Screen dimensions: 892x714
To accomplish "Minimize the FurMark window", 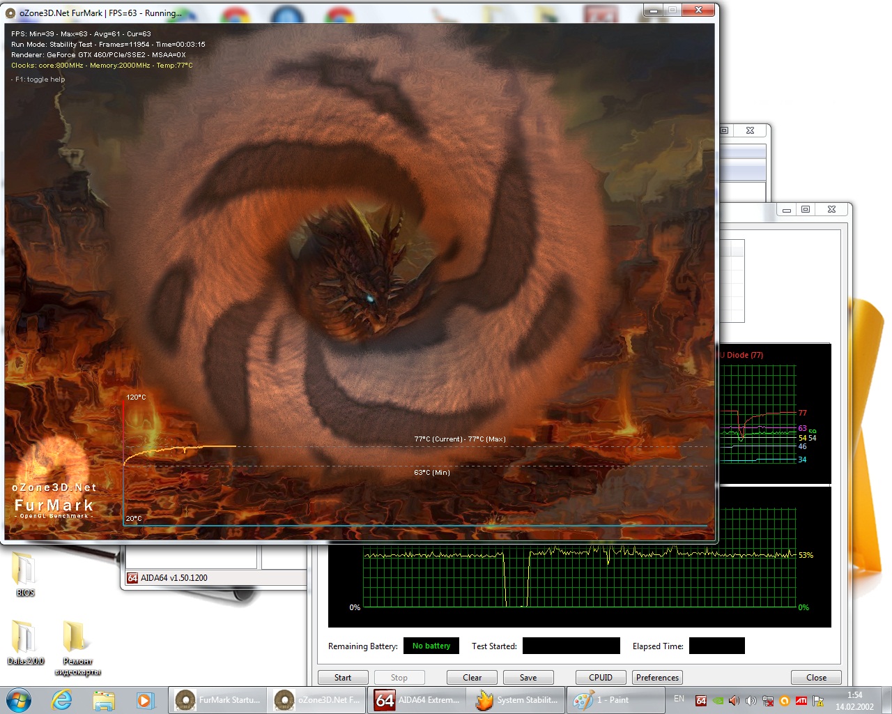I will tap(653, 10).
